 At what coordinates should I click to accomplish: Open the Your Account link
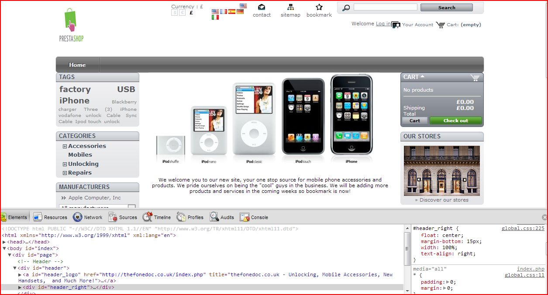coord(417,25)
